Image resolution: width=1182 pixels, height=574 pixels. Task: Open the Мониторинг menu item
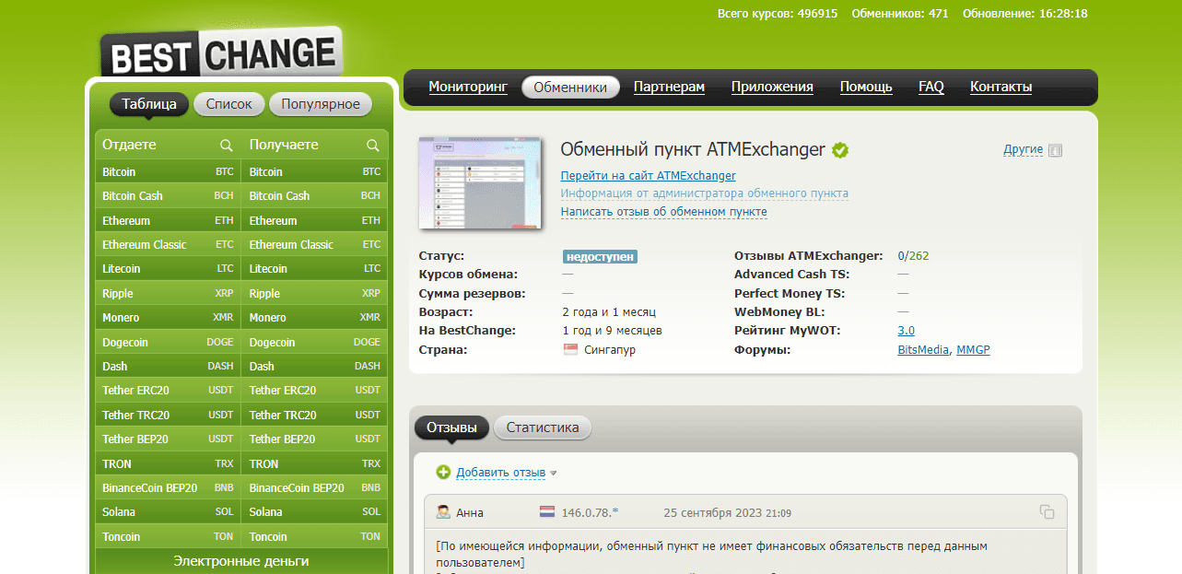click(x=468, y=88)
